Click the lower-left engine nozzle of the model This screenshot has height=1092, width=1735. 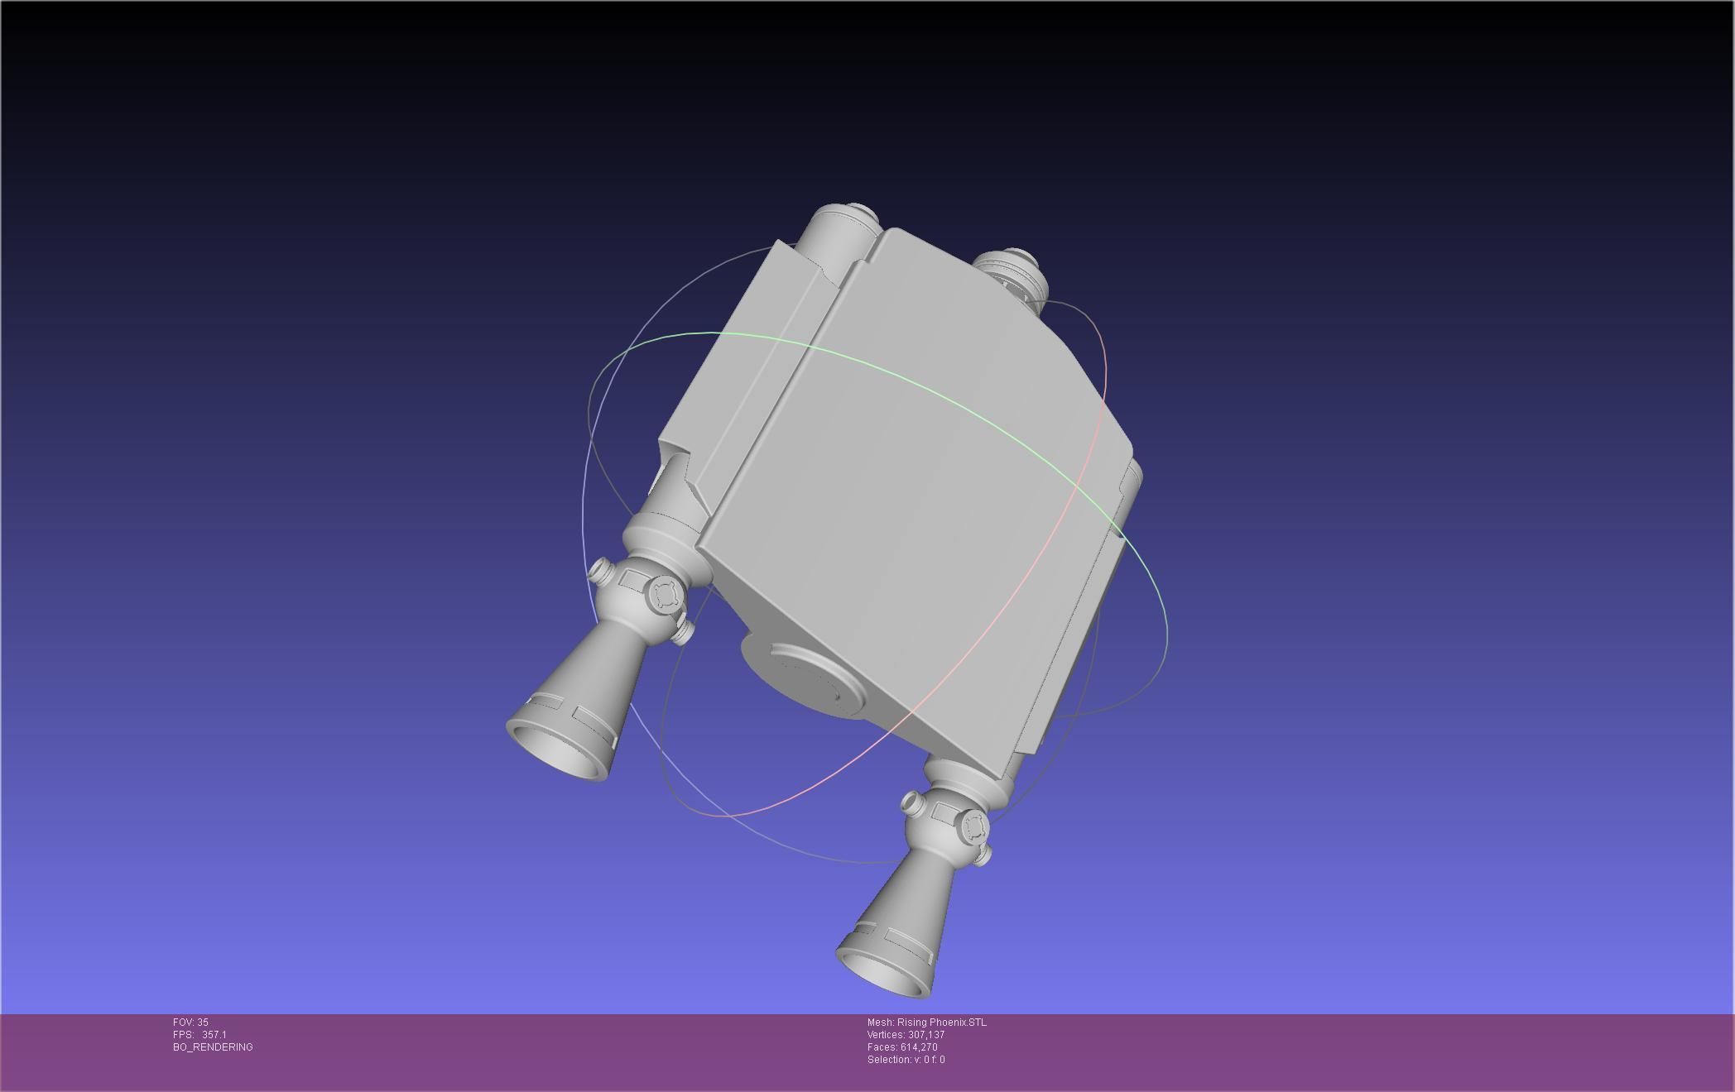[575, 699]
